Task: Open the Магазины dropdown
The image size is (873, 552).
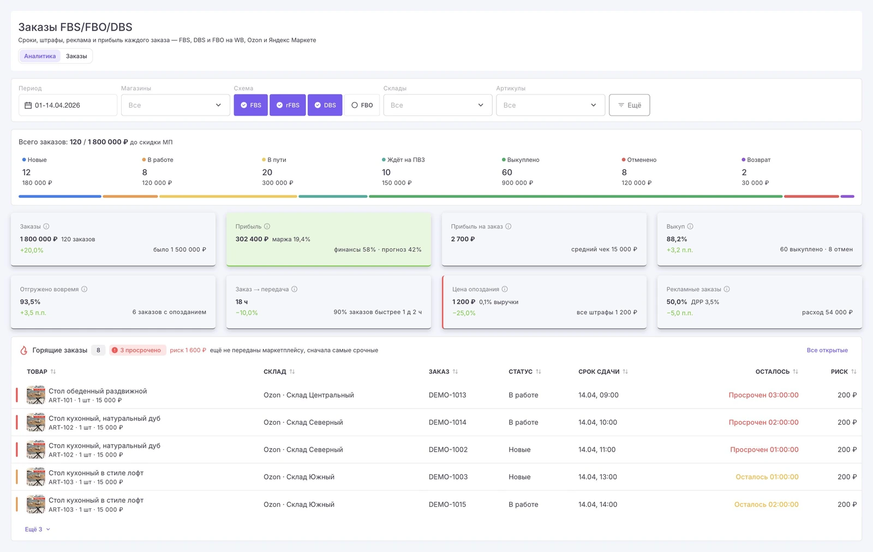Action: click(175, 105)
